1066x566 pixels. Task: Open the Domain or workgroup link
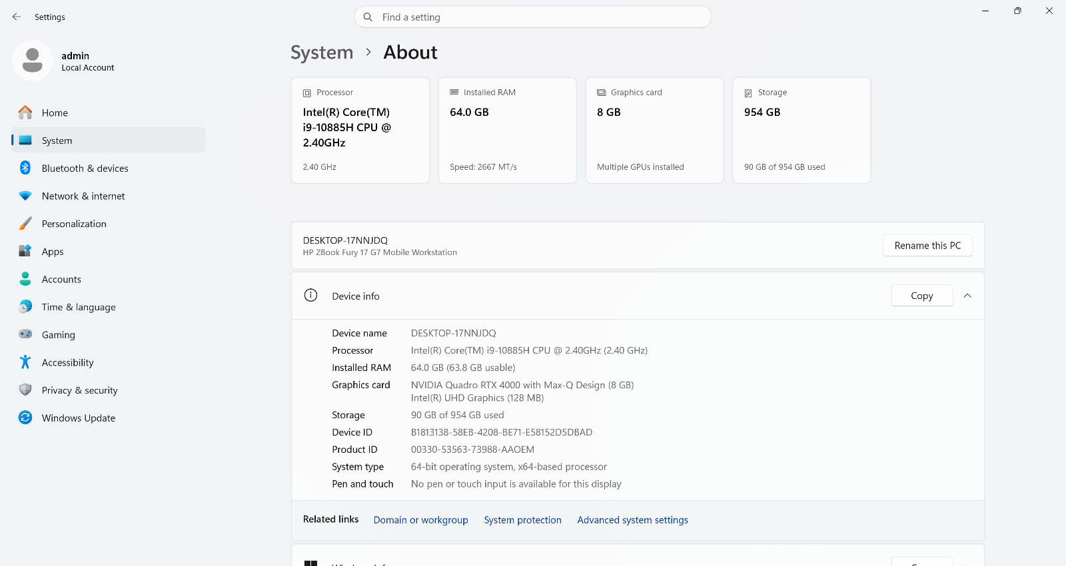pos(420,520)
